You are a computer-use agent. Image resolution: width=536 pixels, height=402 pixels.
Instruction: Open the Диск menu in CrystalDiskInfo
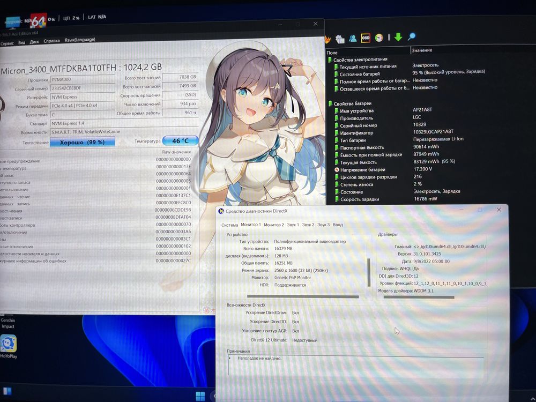(x=34, y=42)
